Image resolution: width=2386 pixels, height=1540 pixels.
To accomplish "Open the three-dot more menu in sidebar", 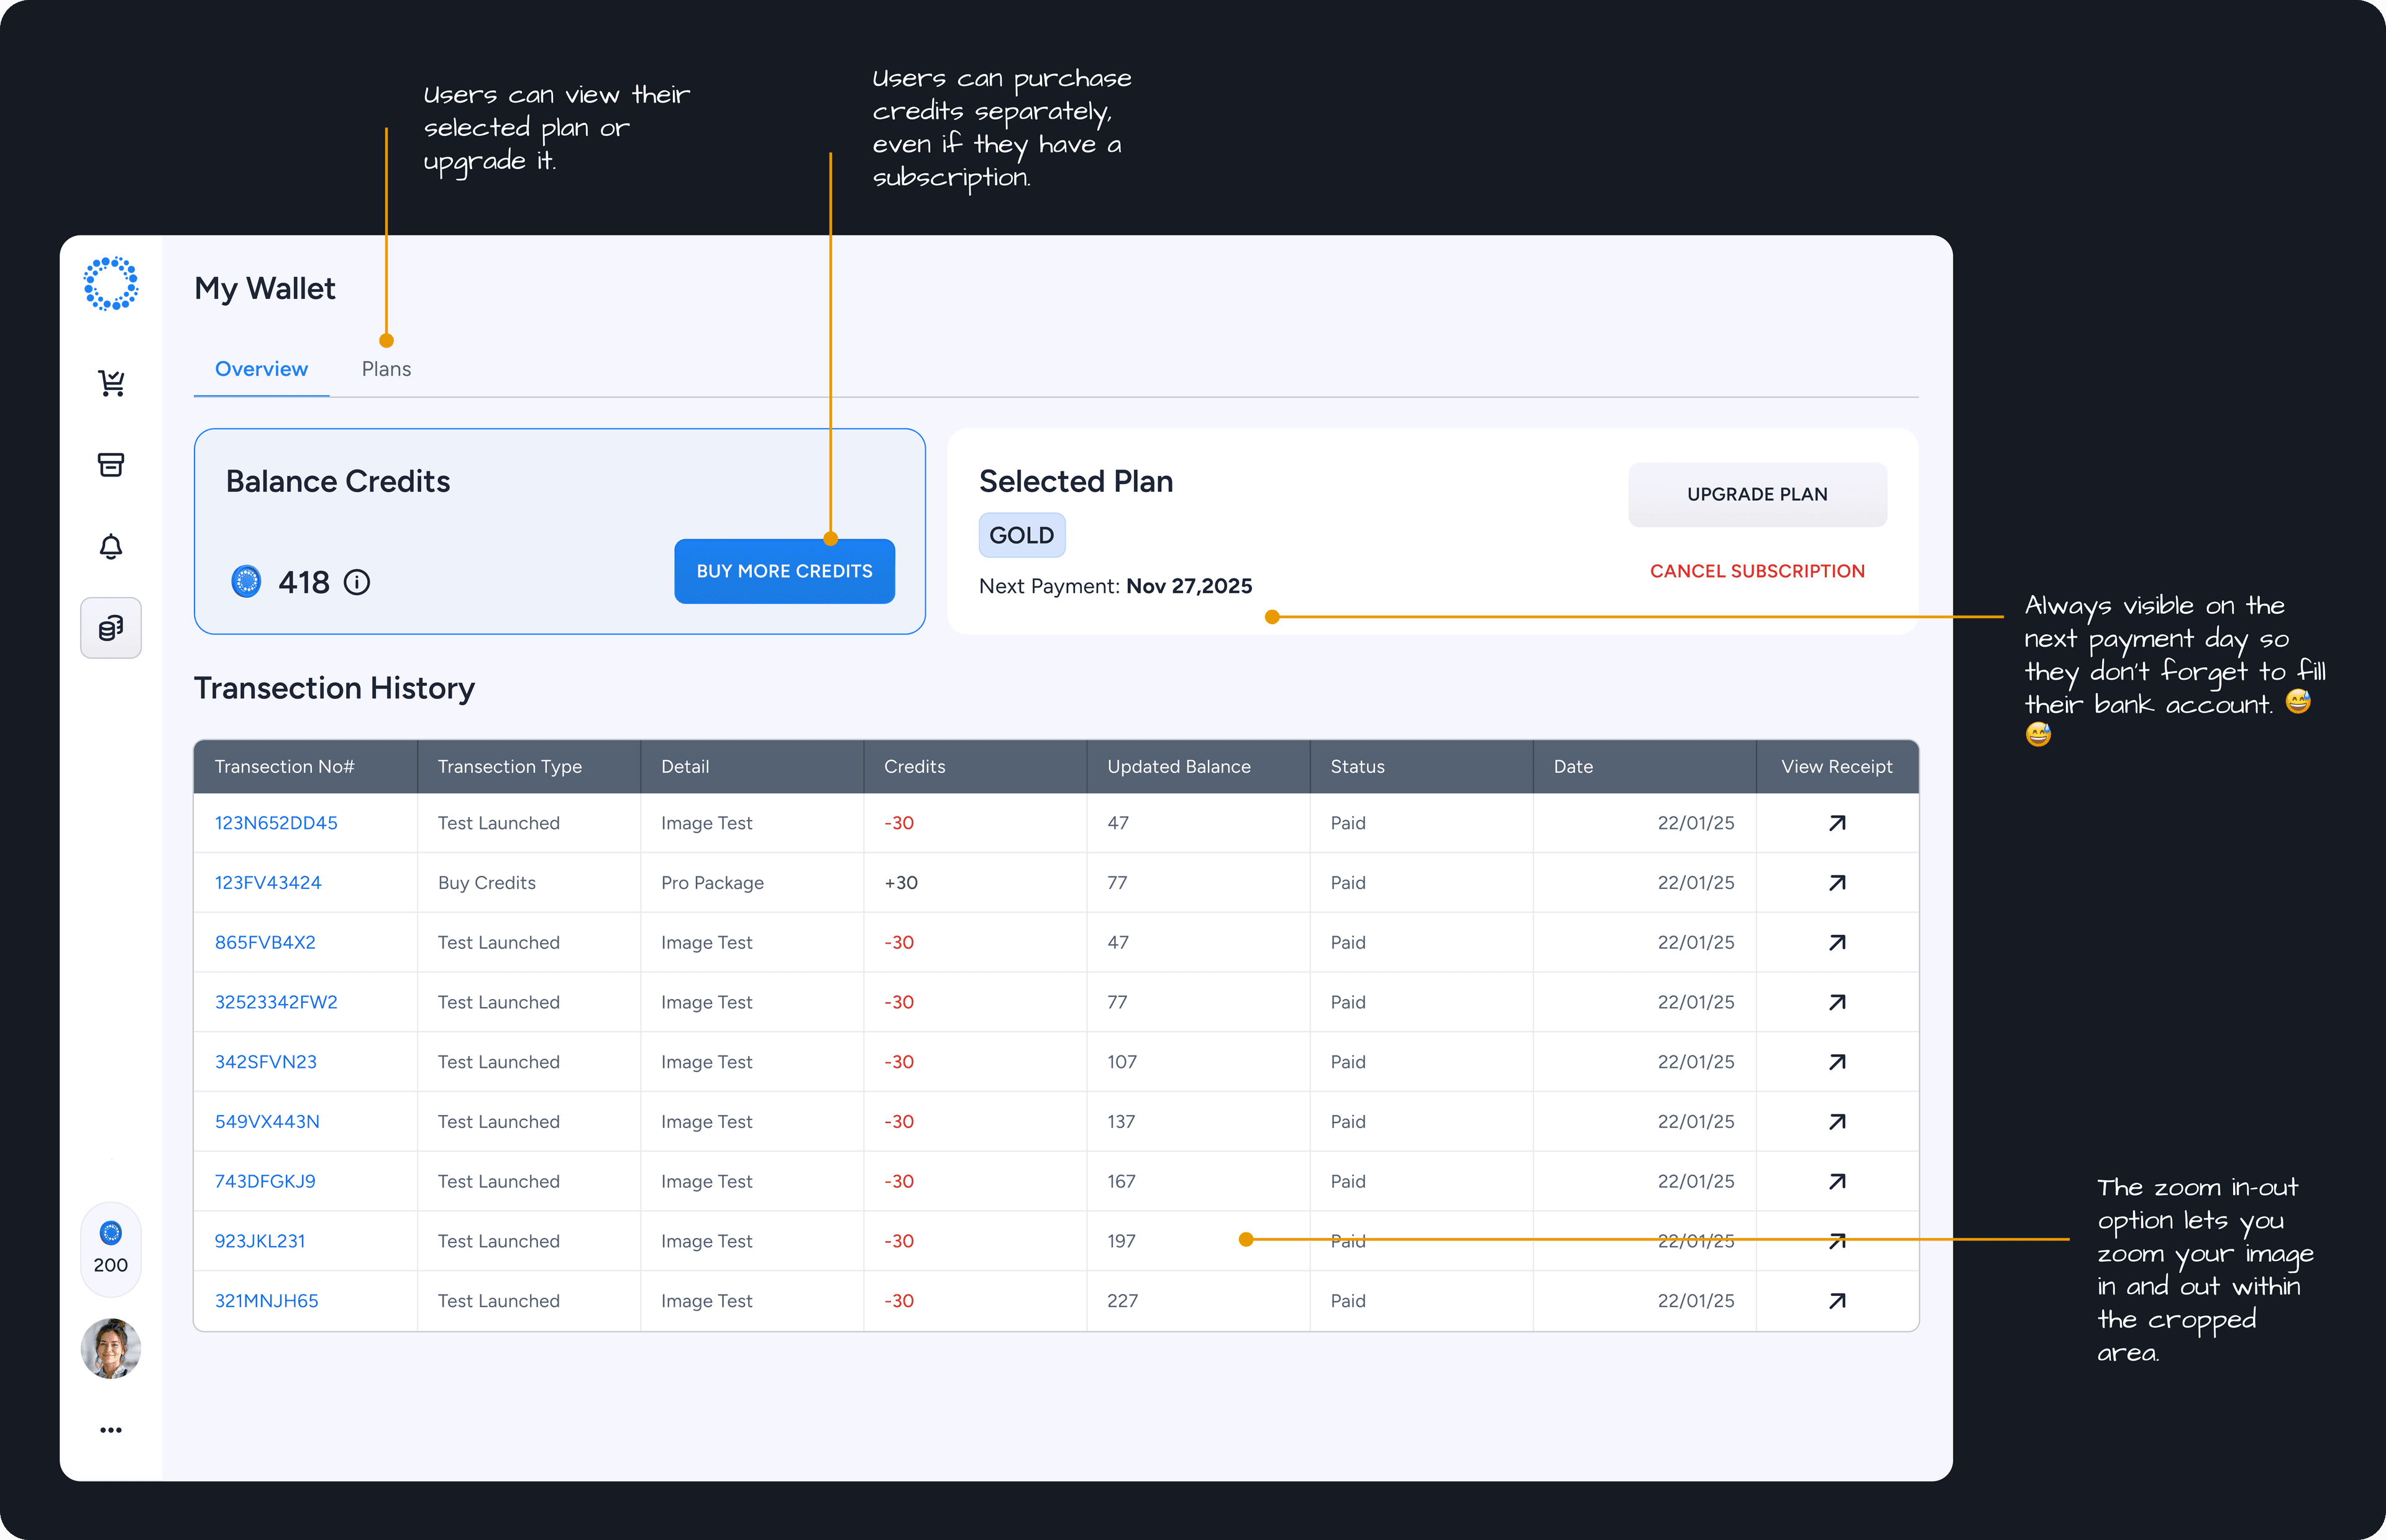I will pos(111,1430).
